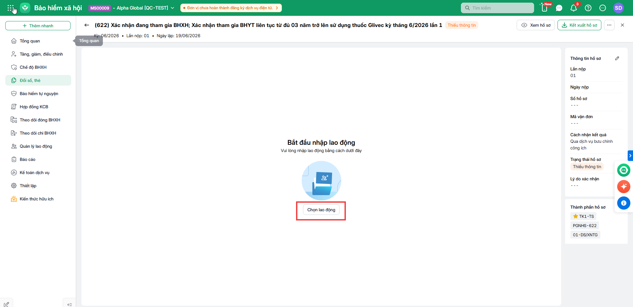Go back with the left arrow
The image size is (633, 307).
click(x=87, y=25)
